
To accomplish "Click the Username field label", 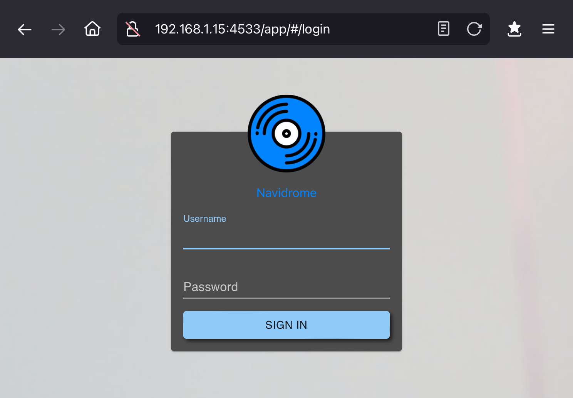I will 205,219.
